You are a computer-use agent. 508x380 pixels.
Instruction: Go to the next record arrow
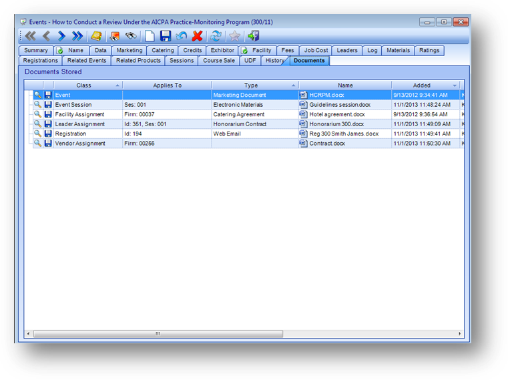(x=61, y=36)
